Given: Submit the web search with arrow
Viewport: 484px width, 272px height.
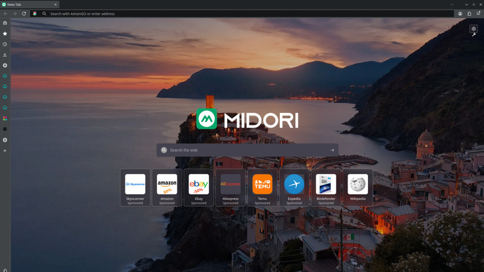Looking at the screenshot, I should tap(332, 150).
